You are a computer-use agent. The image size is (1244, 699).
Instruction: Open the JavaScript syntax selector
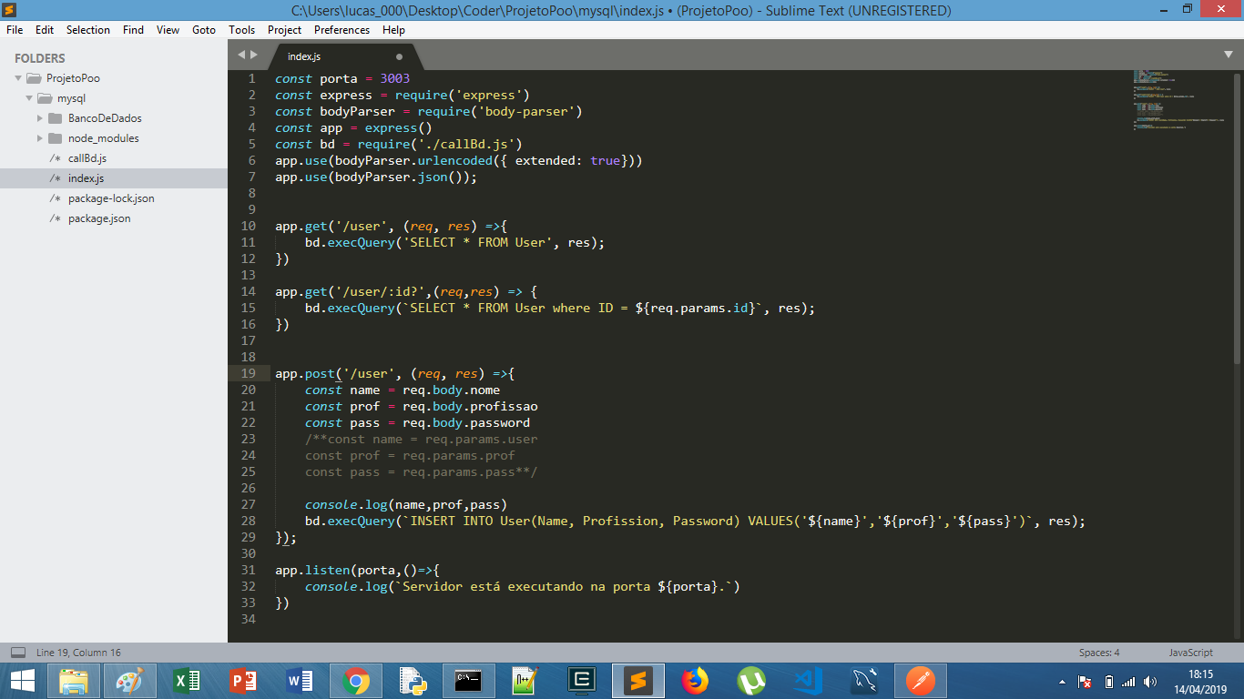tap(1190, 653)
